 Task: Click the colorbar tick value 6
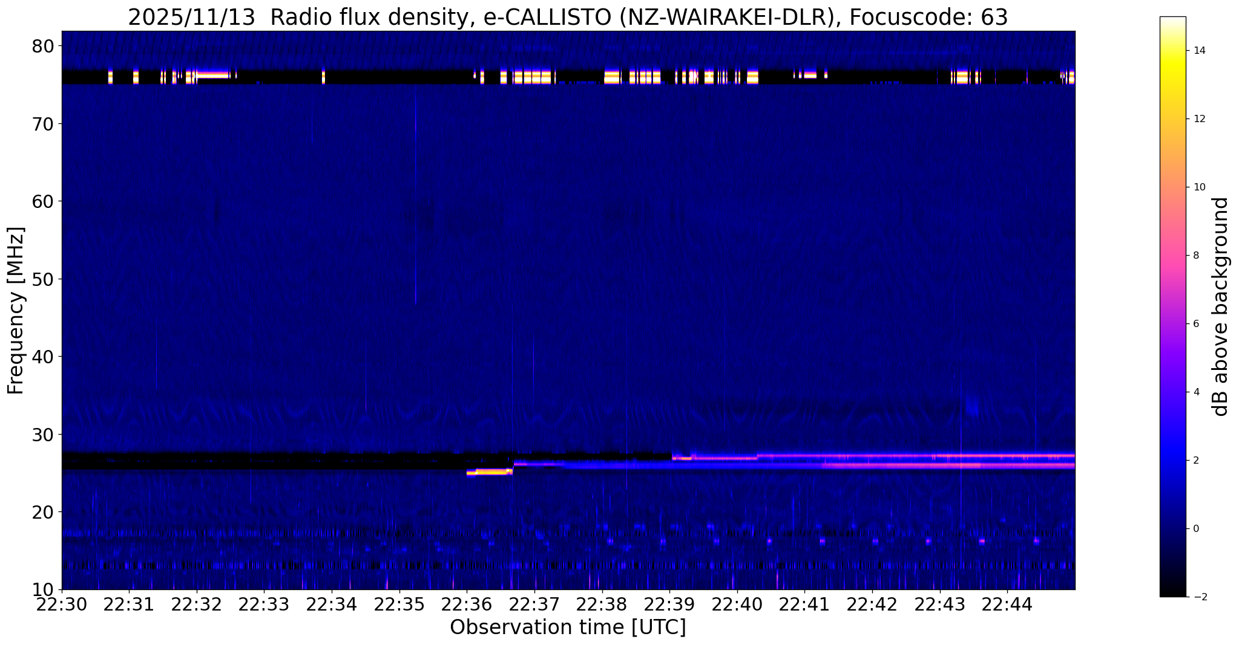pos(1195,324)
